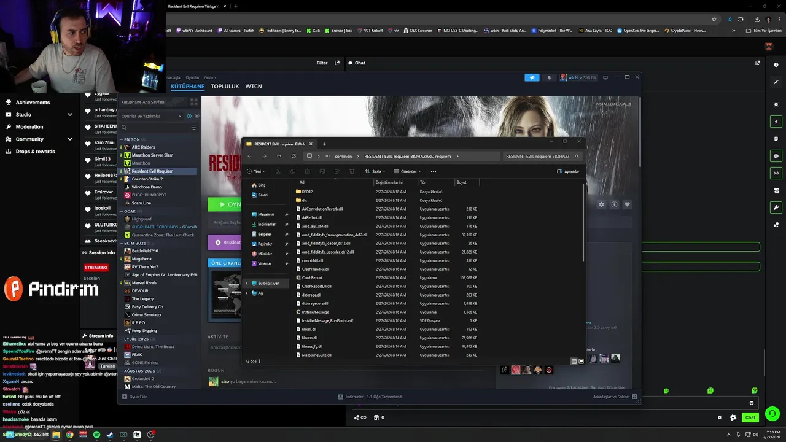This screenshot has height=442, width=786.
Task: Switch to details view icon in Explorer status bar
Action: coord(574,361)
